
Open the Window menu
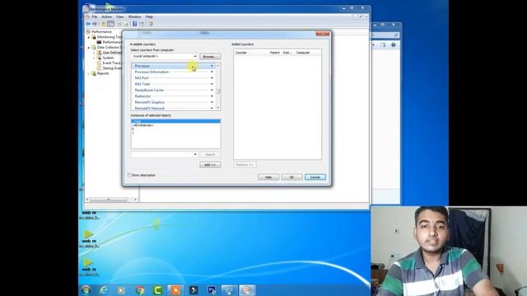(134, 16)
